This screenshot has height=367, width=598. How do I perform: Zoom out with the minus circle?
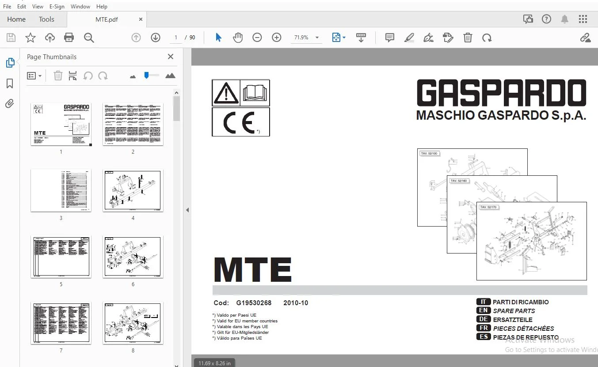click(x=257, y=38)
